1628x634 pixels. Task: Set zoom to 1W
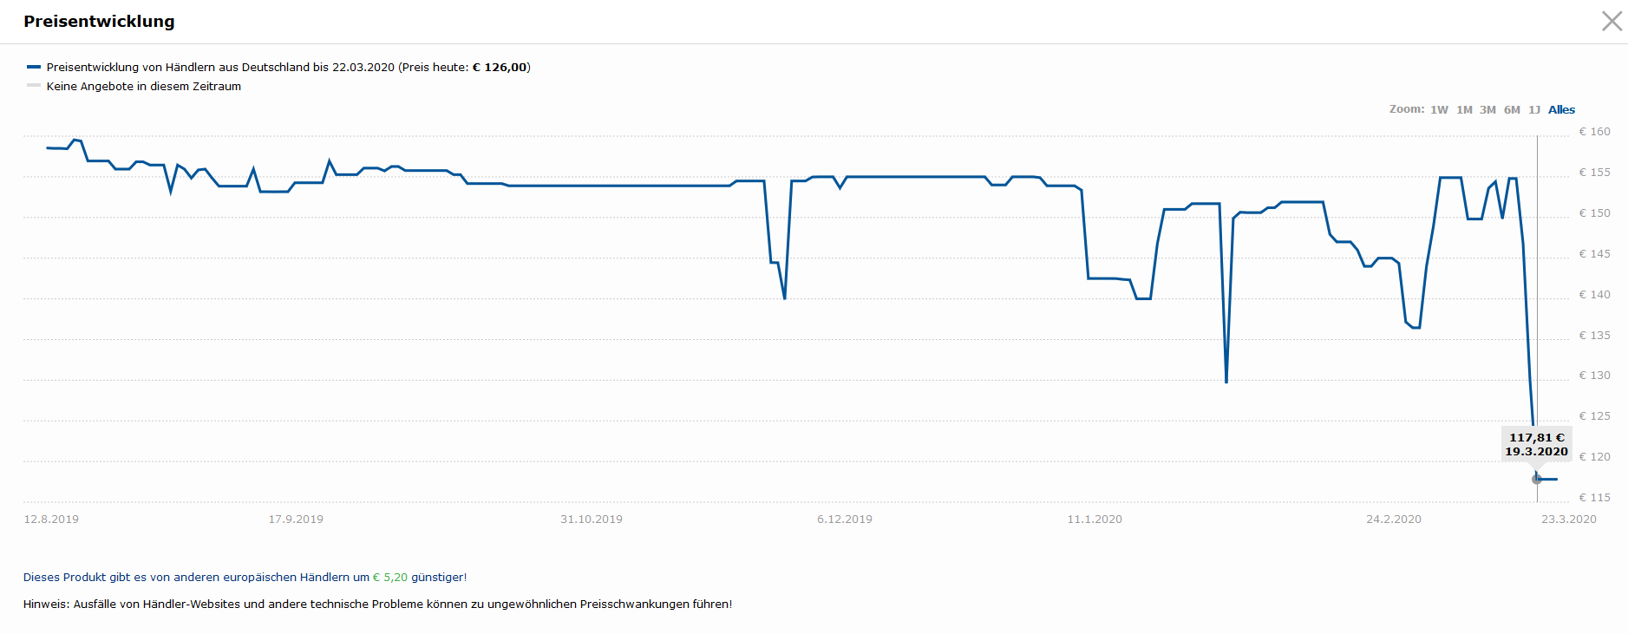click(1439, 110)
